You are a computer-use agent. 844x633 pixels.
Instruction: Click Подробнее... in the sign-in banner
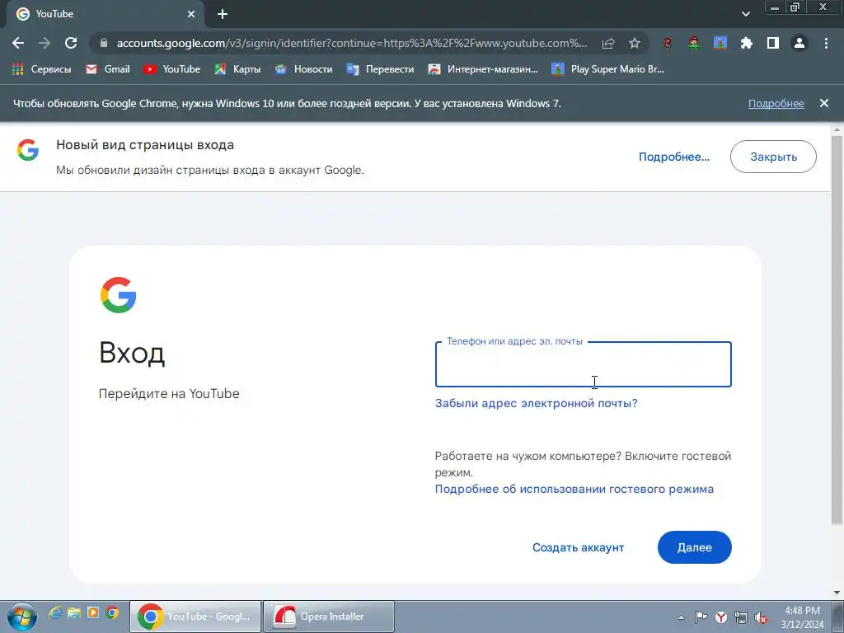674,157
